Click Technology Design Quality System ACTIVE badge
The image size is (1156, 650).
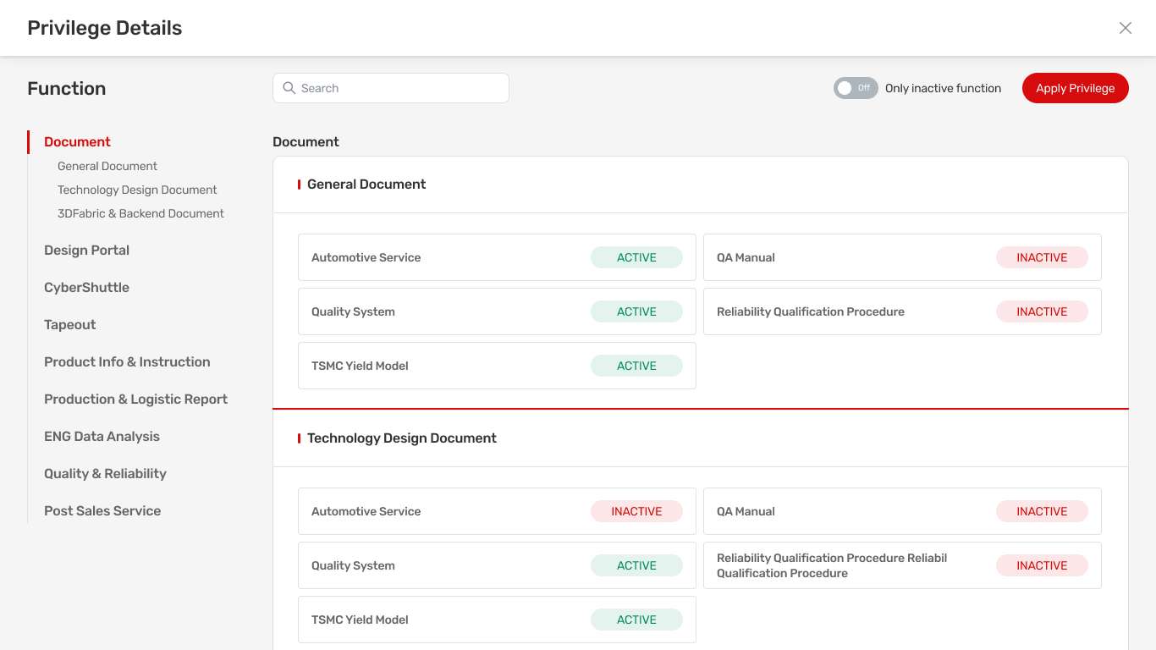point(636,565)
